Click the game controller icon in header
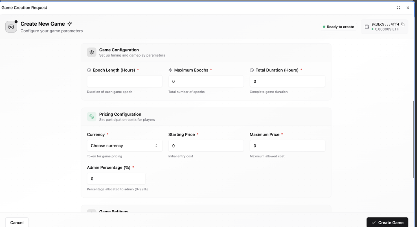The image size is (417, 227). point(11,27)
